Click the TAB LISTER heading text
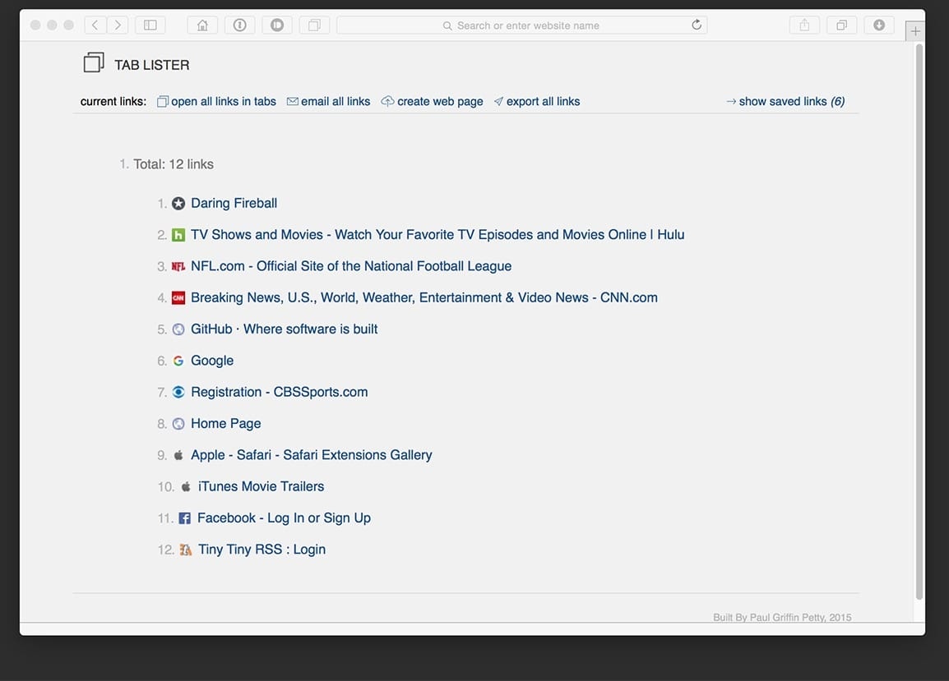The width and height of the screenshot is (949, 681). [152, 65]
